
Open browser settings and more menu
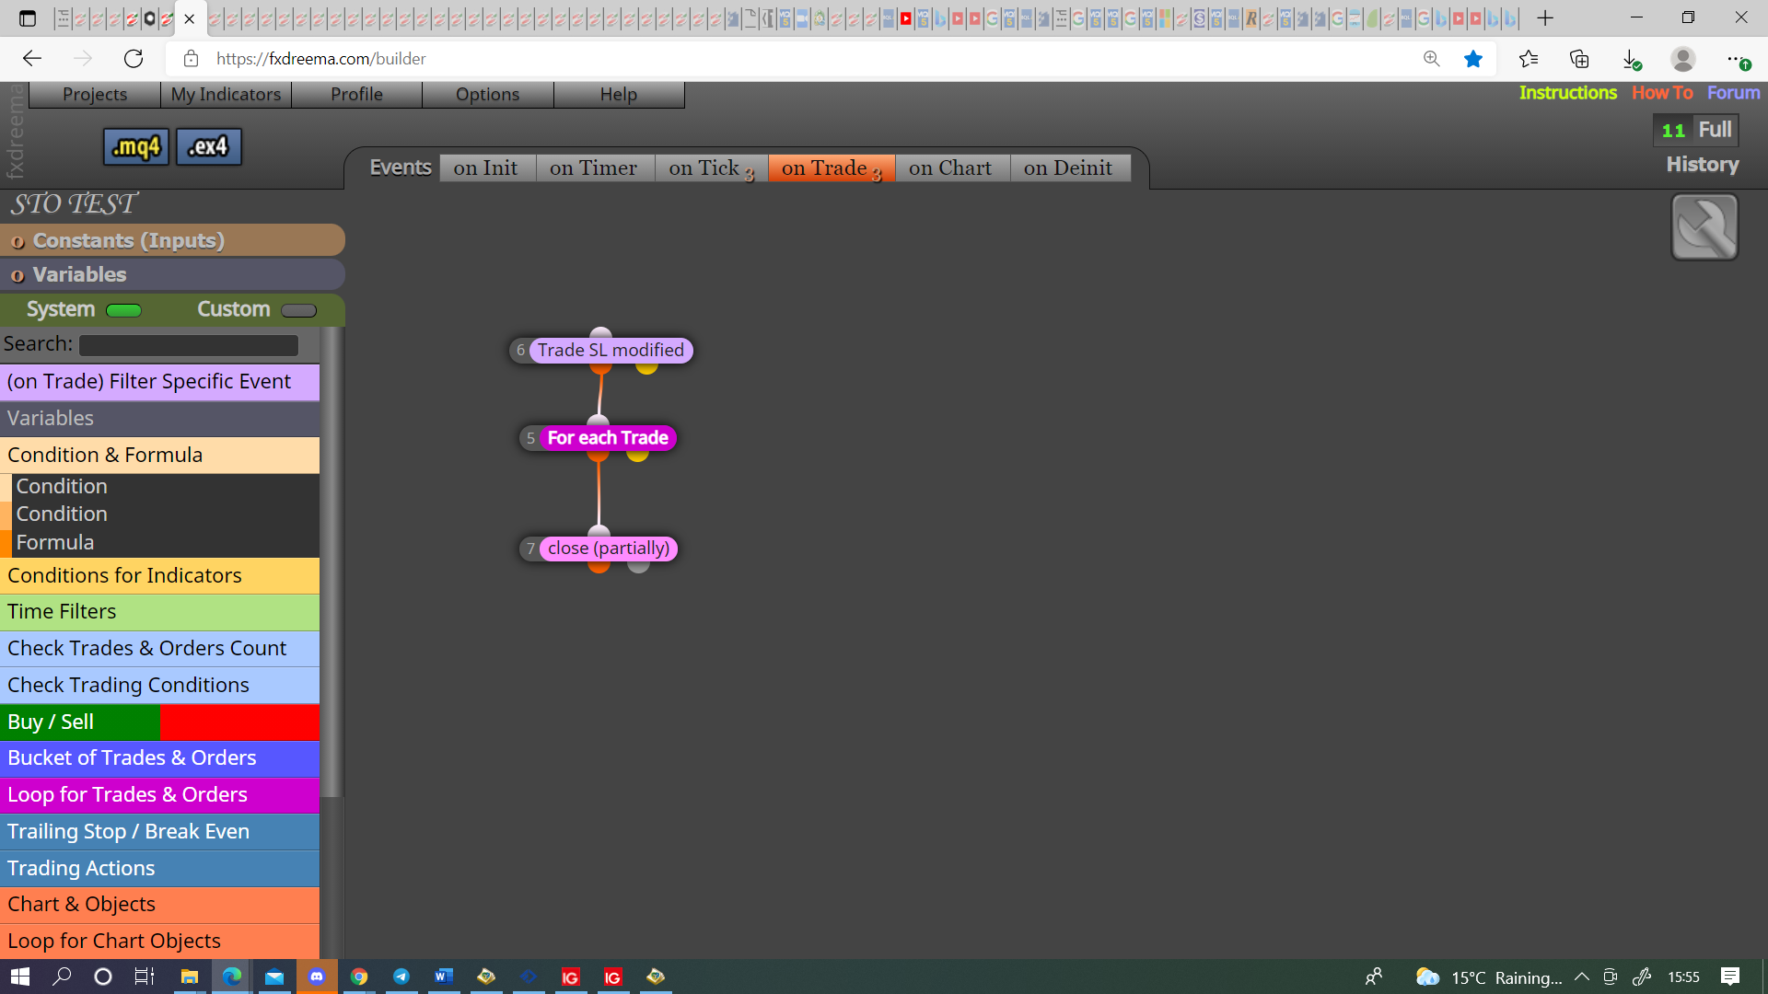pyautogui.click(x=1737, y=59)
